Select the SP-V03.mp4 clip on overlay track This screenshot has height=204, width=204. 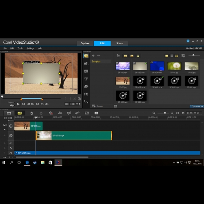point(74,135)
